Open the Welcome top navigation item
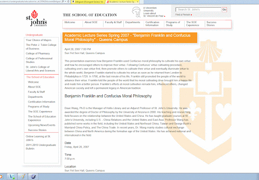Screen dimensions: 259x180 point(70,22)
